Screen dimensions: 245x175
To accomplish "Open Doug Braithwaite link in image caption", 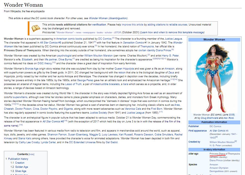I will tap(210, 118).
